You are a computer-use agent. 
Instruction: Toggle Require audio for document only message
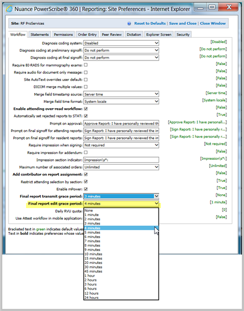point(85,72)
